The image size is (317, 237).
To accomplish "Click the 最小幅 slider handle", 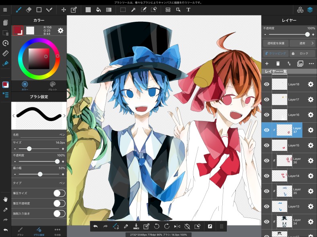I will click(x=40, y=174).
